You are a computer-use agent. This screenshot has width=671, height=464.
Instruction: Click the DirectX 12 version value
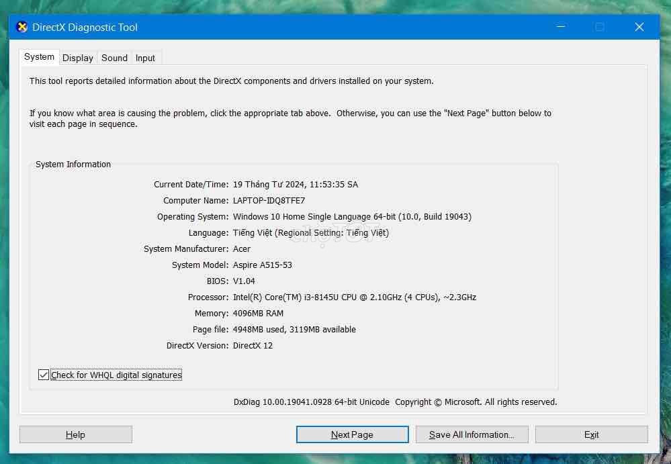pos(253,346)
